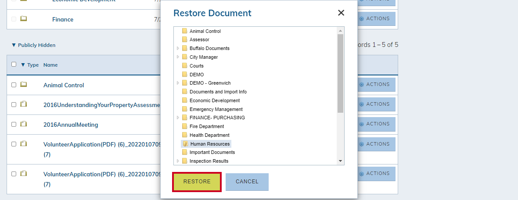Sort the list by Name column

coord(50,65)
